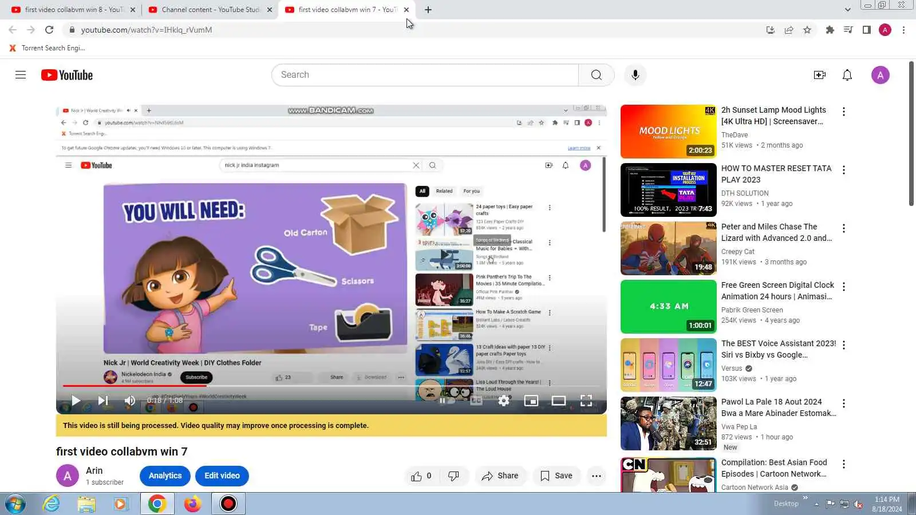
Task: Mute the video player volume
Action: click(x=130, y=401)
